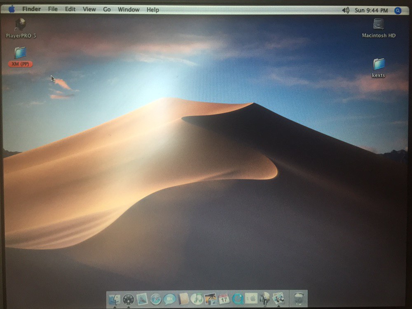Open the Edit menu

coord(70,9)
